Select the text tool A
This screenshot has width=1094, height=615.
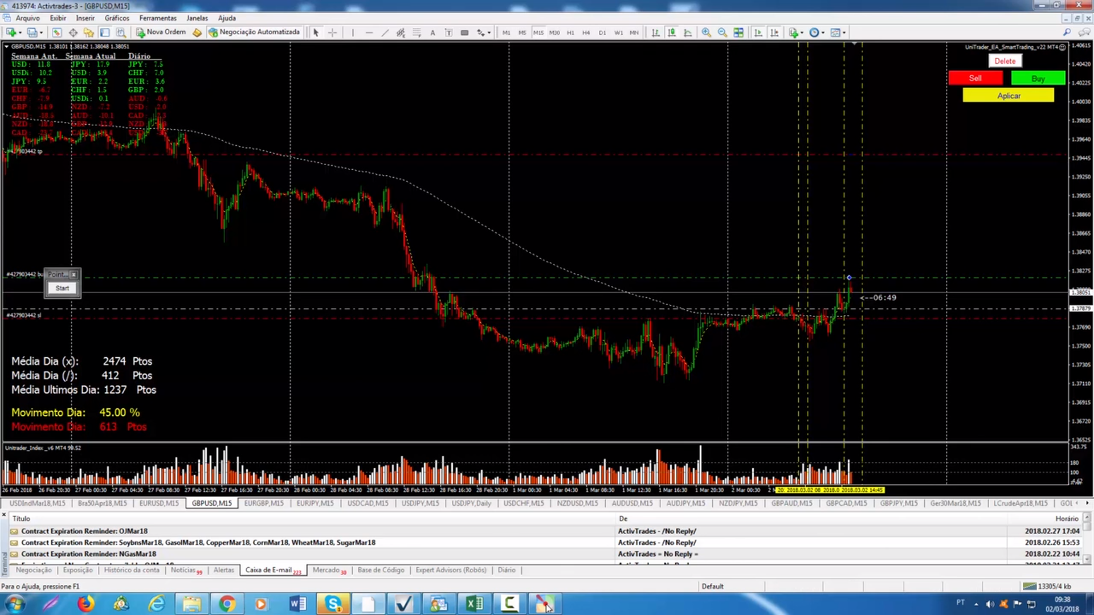[x=433, y=32]
